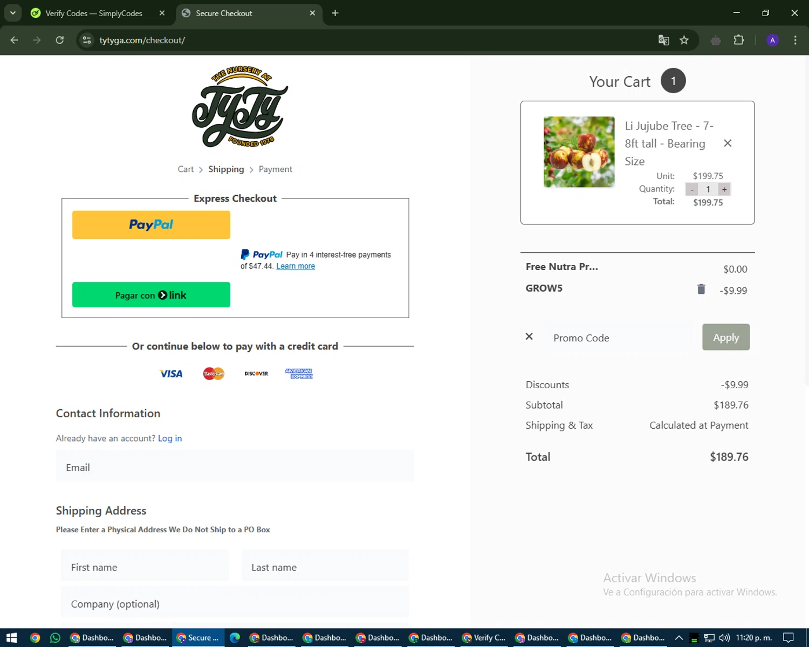Click the Mastercard logo

[x=214, y=374]
